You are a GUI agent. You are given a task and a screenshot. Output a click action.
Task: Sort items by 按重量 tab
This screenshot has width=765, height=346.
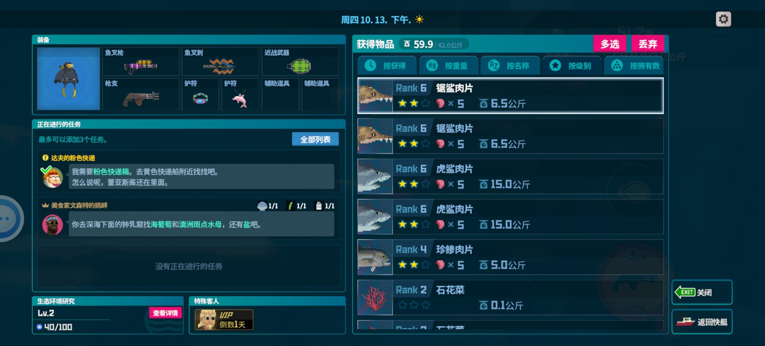pyautogui.click(x=449, y=65)
